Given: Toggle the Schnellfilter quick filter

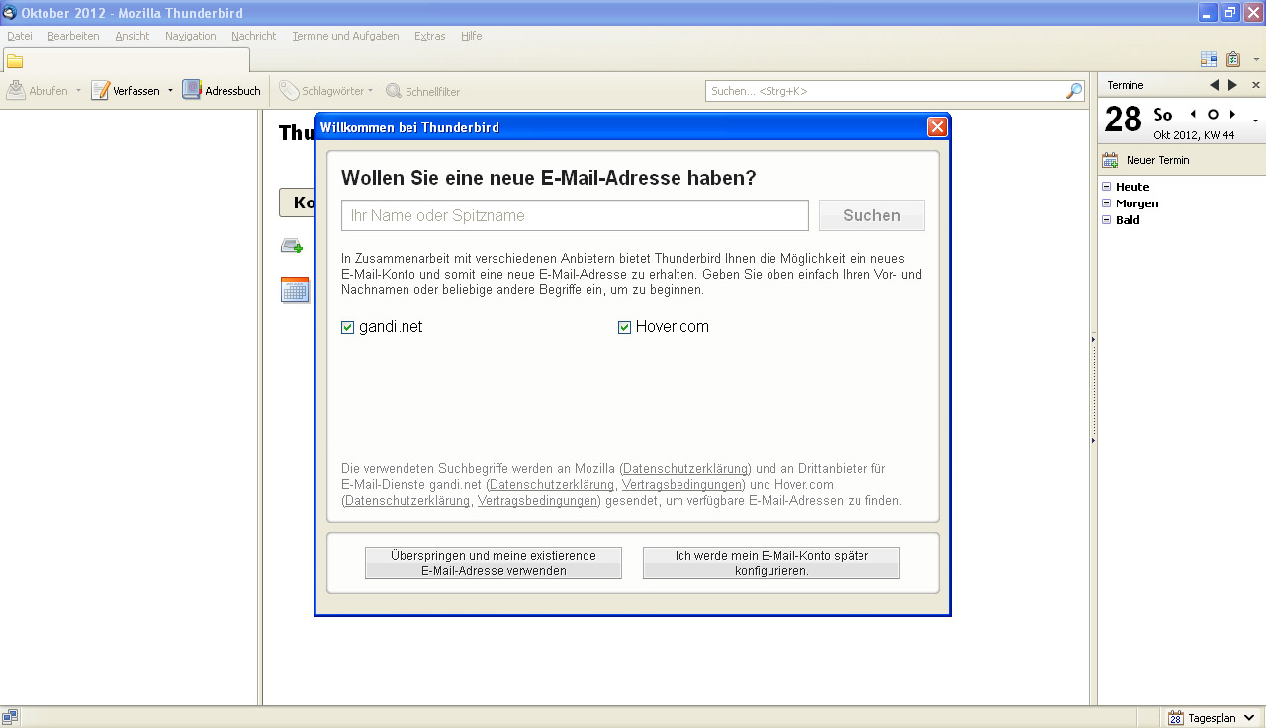Looking at the screenshot, I should point(422,91).
